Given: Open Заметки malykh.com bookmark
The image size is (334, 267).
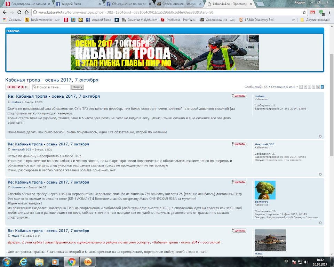Looking at the screenshot, I should 140,20.
